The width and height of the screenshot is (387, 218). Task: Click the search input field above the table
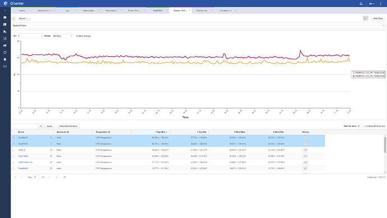pyautogui.click(x=25, y=126)
